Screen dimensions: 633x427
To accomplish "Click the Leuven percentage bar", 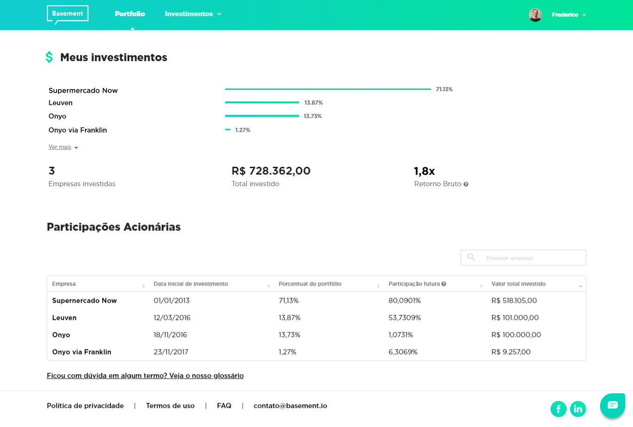I will click(x=262, y=102).
